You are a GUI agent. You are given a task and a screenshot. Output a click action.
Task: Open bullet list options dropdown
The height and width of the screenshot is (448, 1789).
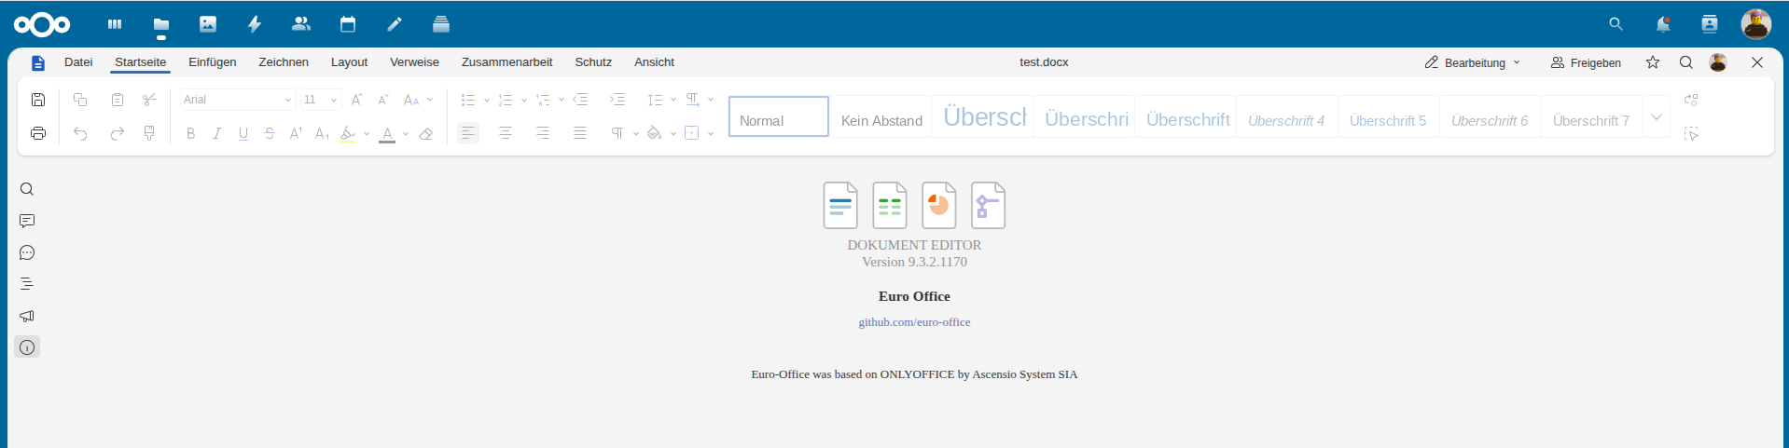coord(487,100)
